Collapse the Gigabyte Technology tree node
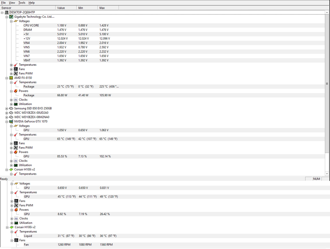Screen dimensions: 330x249 click(7, 17)
